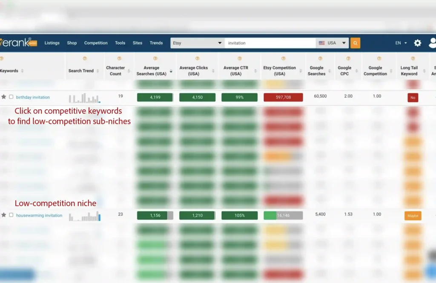This screenshot has width=436, height=283.
Task: Open the Competition menu
Action: (96, 43)
